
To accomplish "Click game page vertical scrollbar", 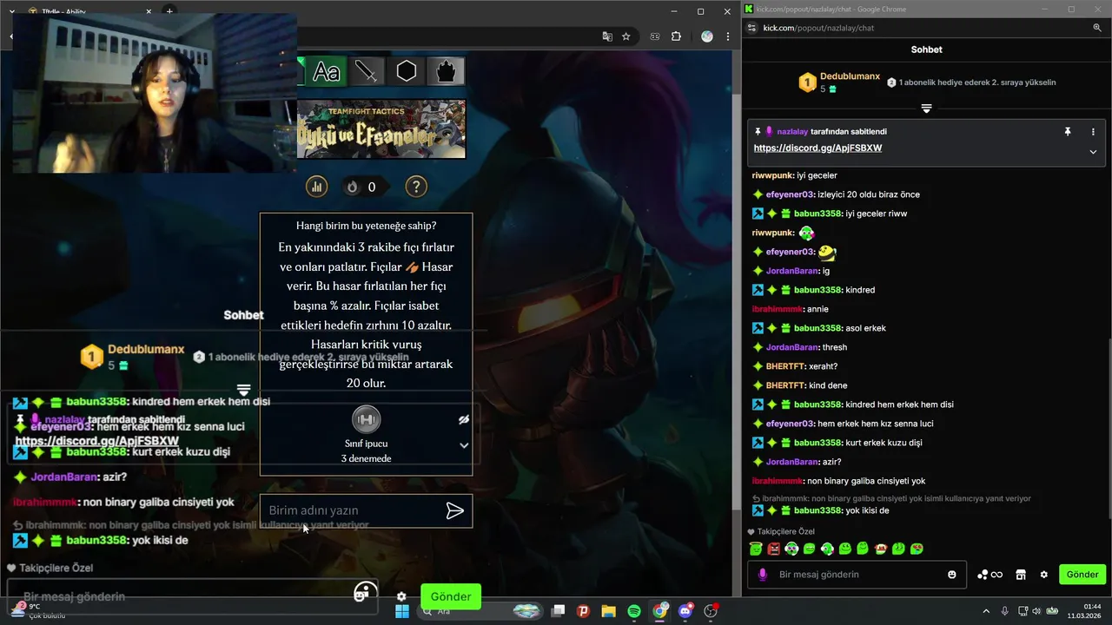I will (x=737, y=304).
